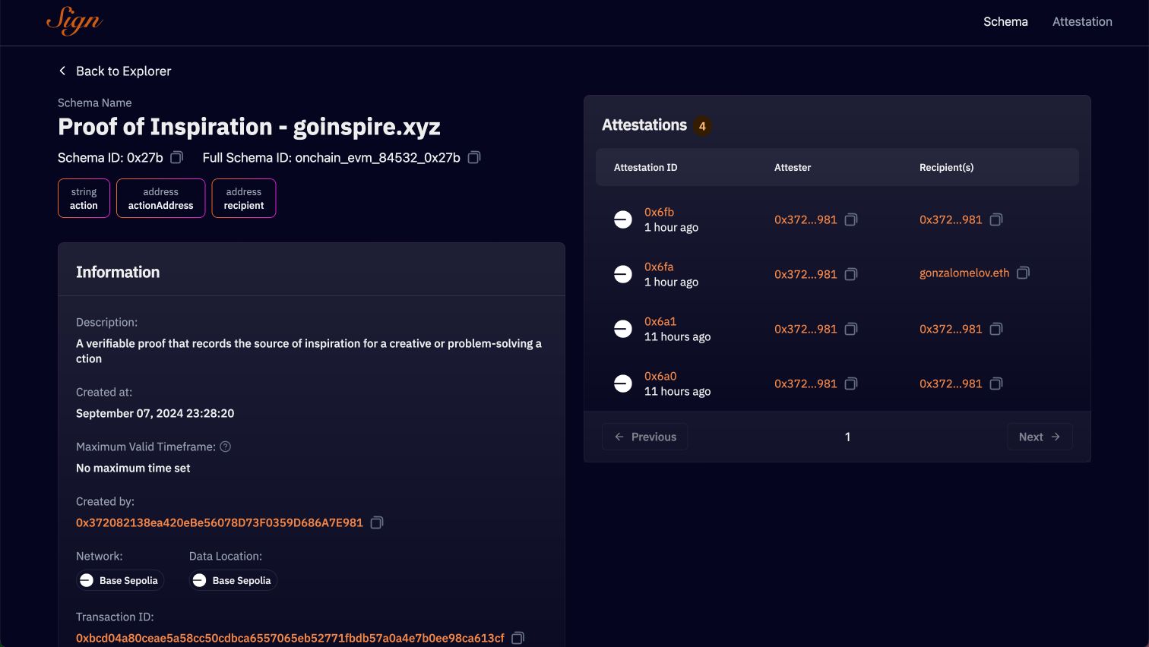
Task: Copy recipient address in 0x6a1 row
Action: (996, 329)
